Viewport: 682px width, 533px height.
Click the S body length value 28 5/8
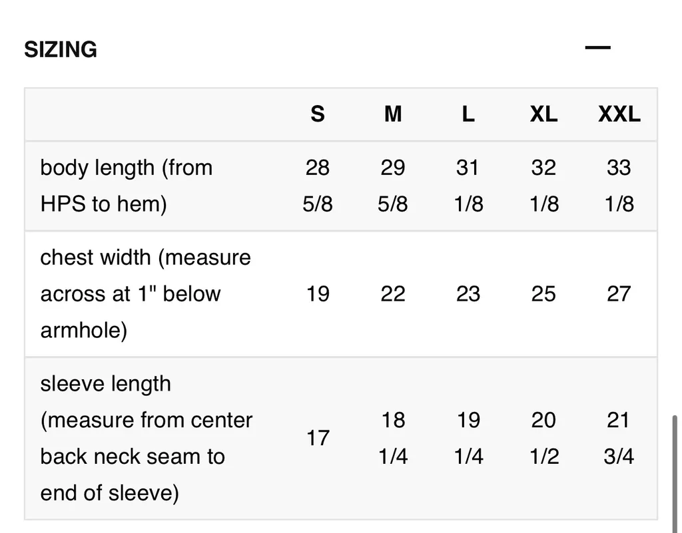pyautogui.click(x=318, y=186)
